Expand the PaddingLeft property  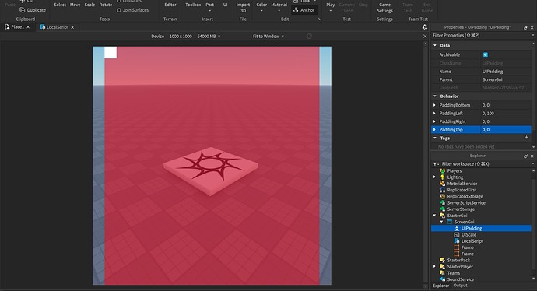pyautogui.click(x=434, y=114)
